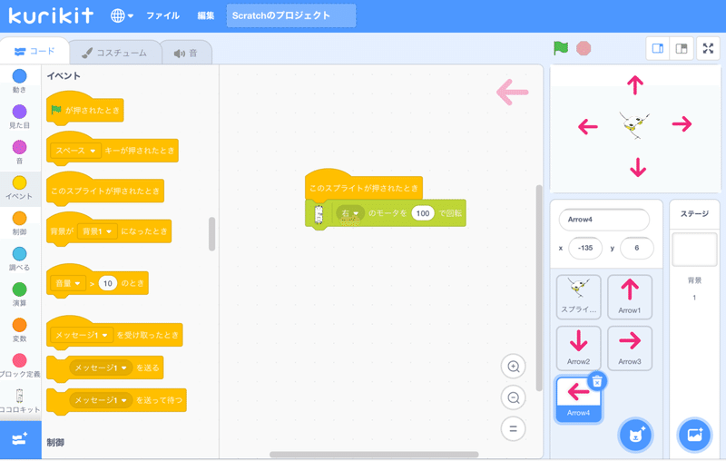Switch to the コスチューム tab
Viewport: 726px width, 461px height.
[x=115, y=54]
